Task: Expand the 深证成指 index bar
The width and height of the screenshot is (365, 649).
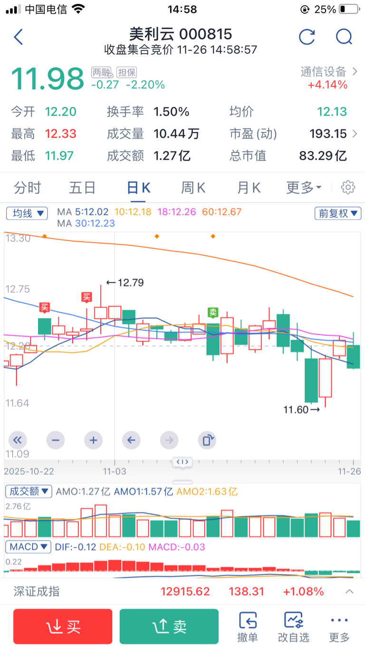Action: coord(349,592)
